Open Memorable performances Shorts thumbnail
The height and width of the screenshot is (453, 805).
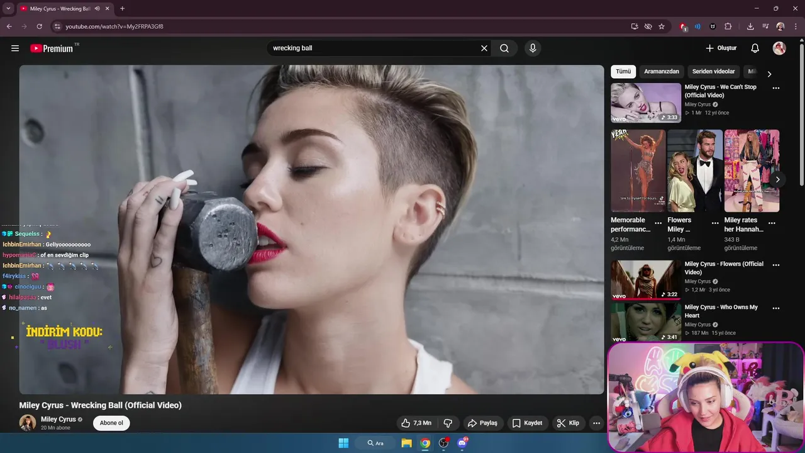tap(638, 171)
